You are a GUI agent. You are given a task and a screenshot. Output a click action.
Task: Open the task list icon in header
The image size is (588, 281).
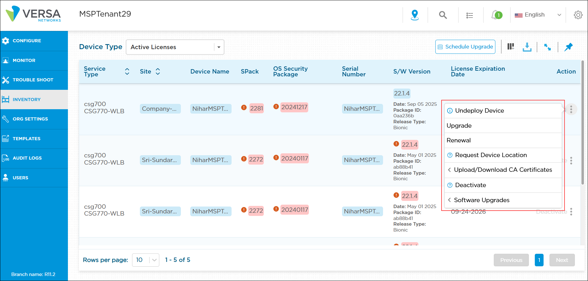469,15
